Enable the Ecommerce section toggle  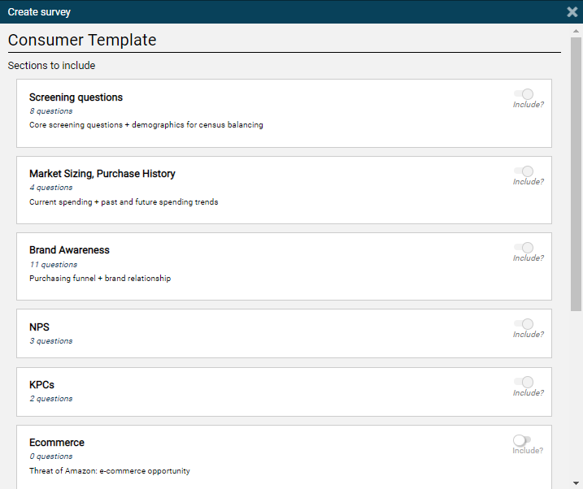pyautogui.click(x=522, y=440)
